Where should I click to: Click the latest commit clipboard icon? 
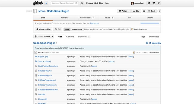[x=134, y=52]
